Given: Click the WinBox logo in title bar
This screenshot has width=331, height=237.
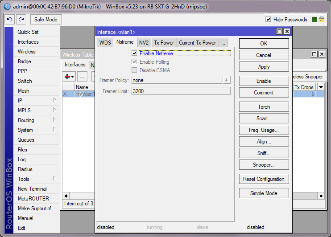Looking at the screenshot, I should (x=7, y=7).
